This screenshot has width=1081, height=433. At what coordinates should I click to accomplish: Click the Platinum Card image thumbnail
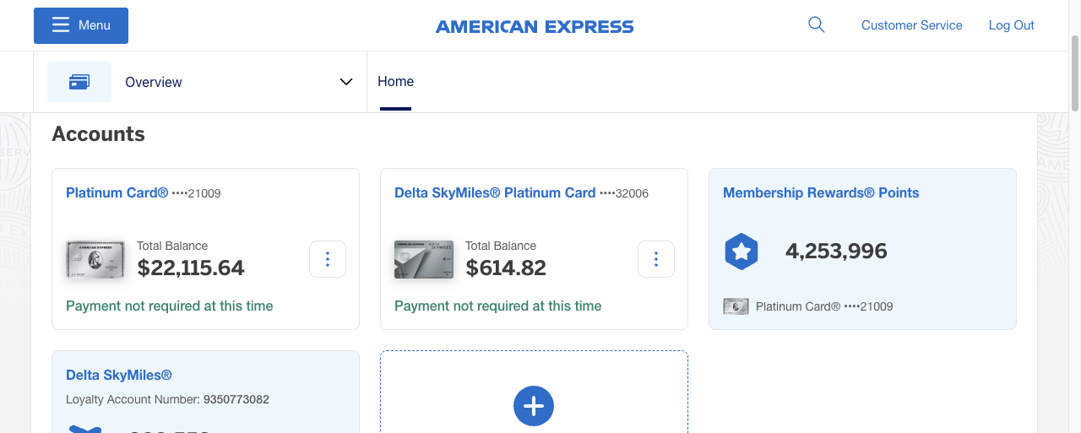coord(95,259)
